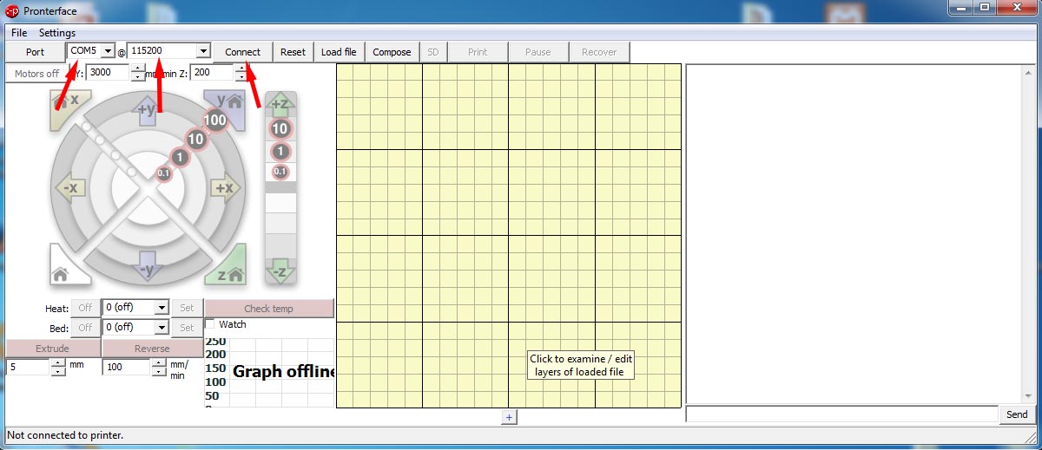The image size is (1042, 450).
Task: Click the Load file button
Action: (x=339, y=52)
